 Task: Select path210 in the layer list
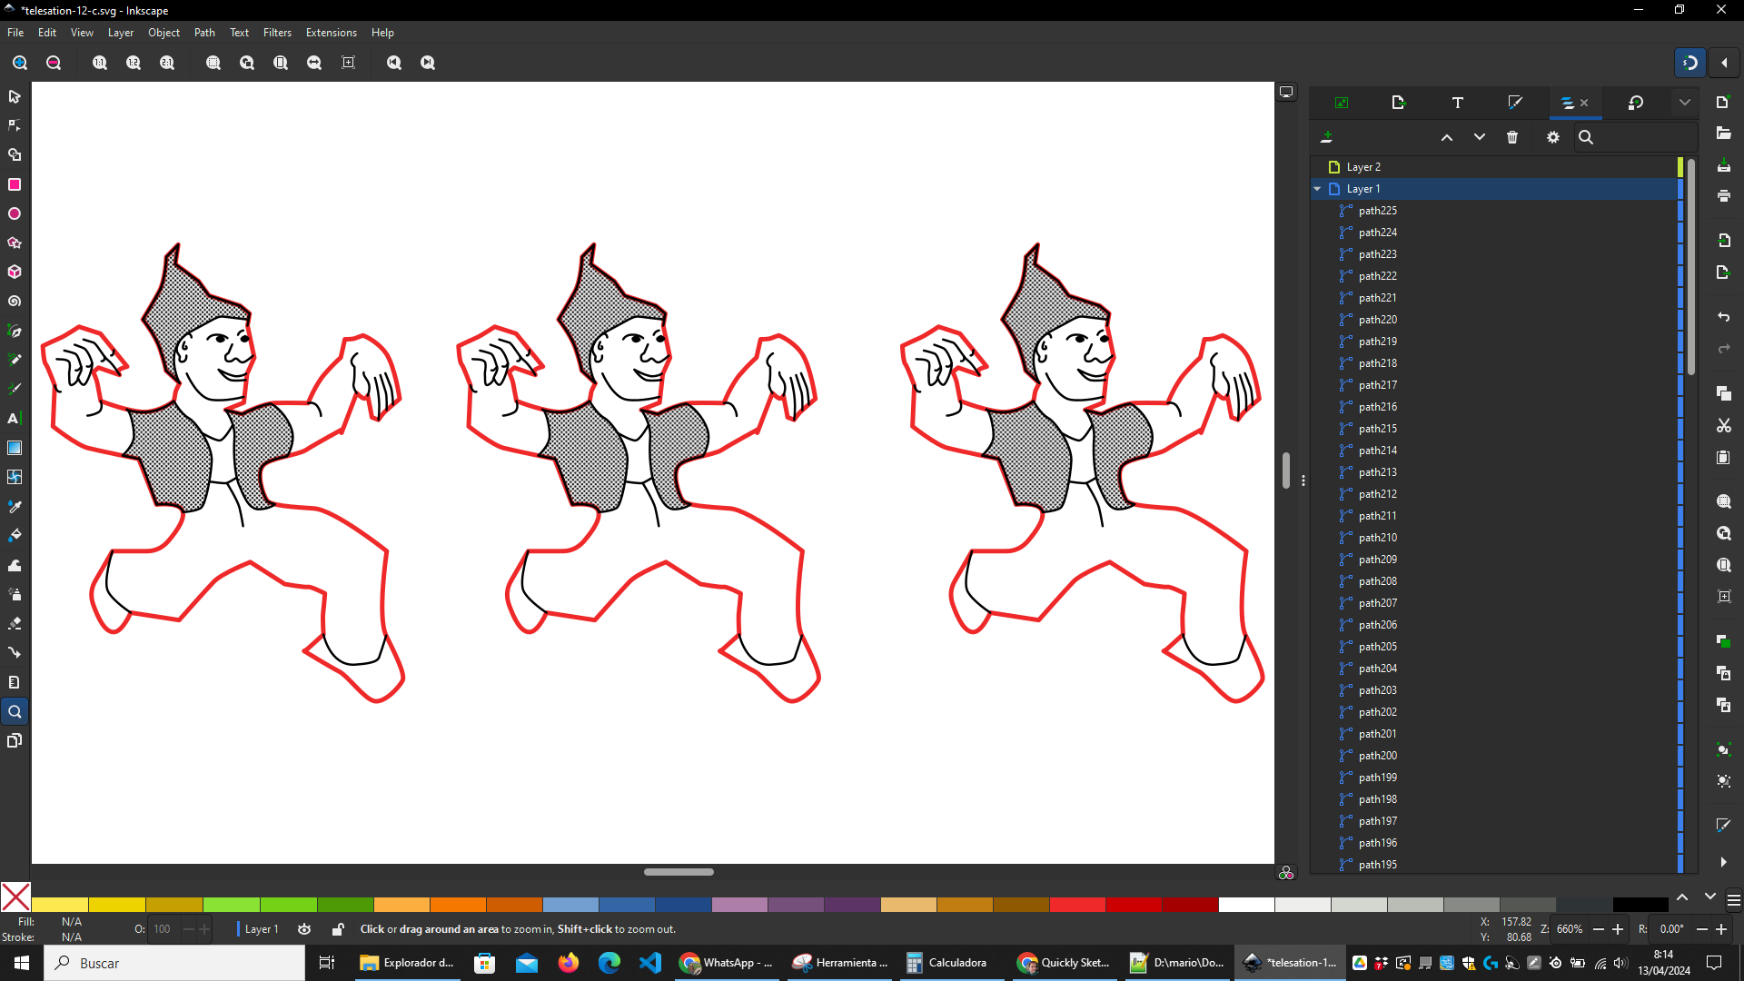(1494, 538)
